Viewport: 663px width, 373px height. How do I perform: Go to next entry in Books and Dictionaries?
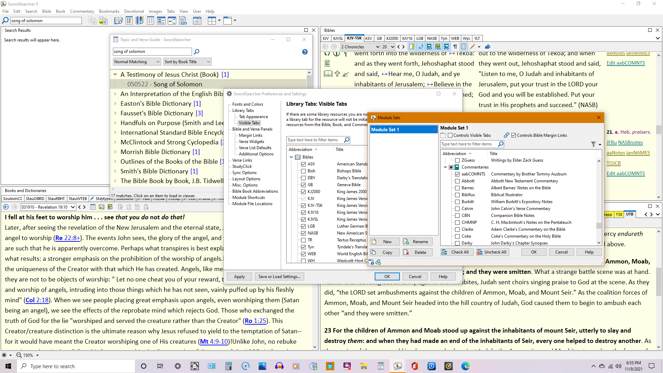point(84,207)
